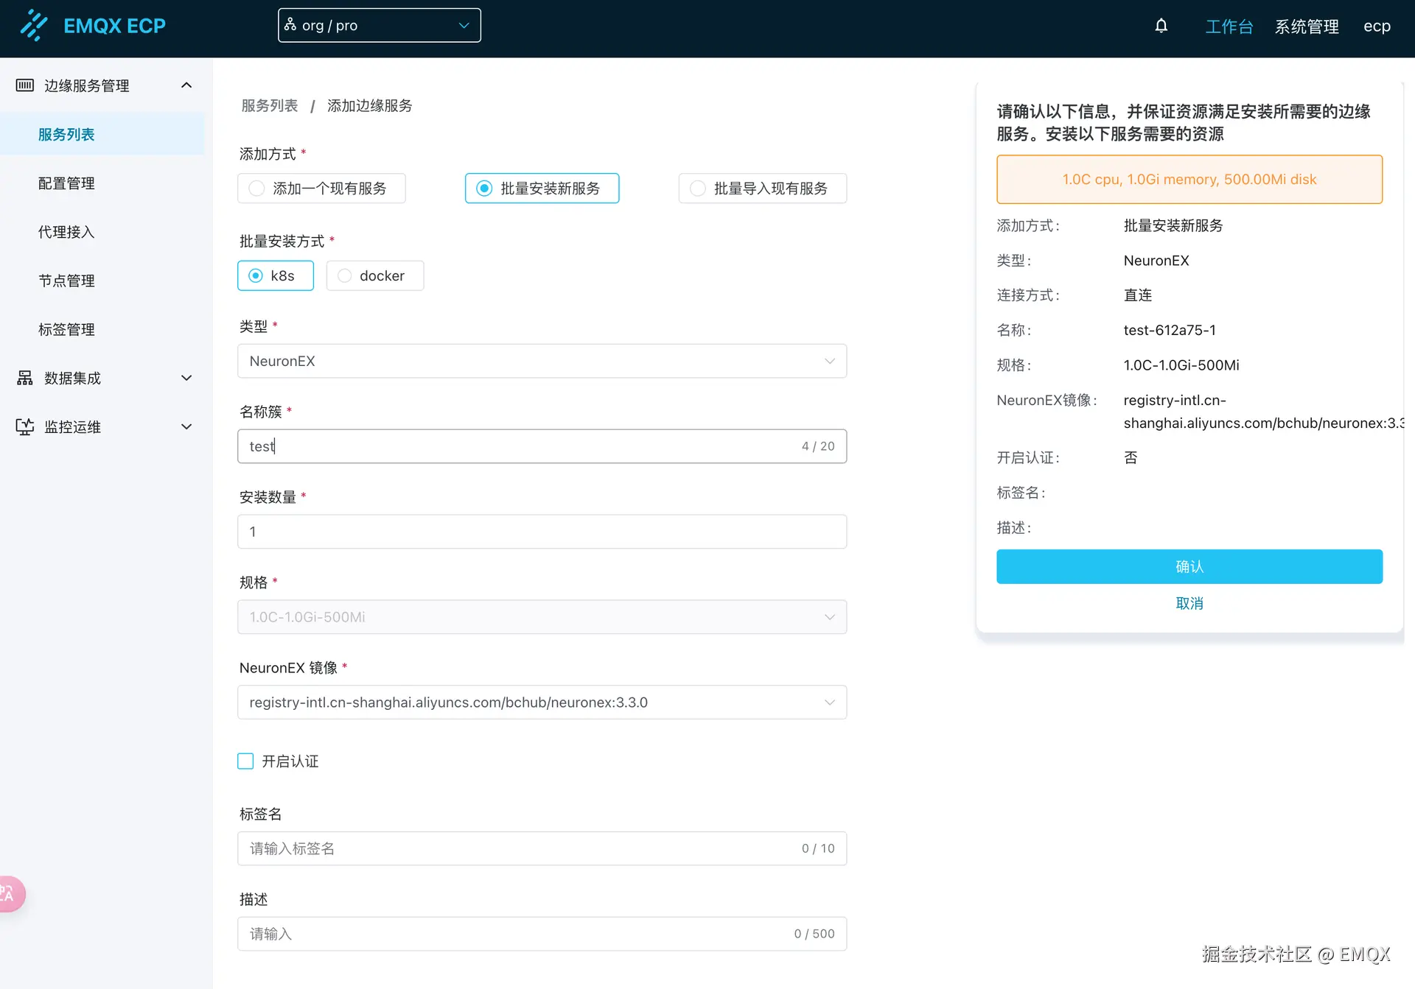Click the organization icon inside org/pro selector
Viewport: 1415px width, 989px height.
(x=292, y=24)
